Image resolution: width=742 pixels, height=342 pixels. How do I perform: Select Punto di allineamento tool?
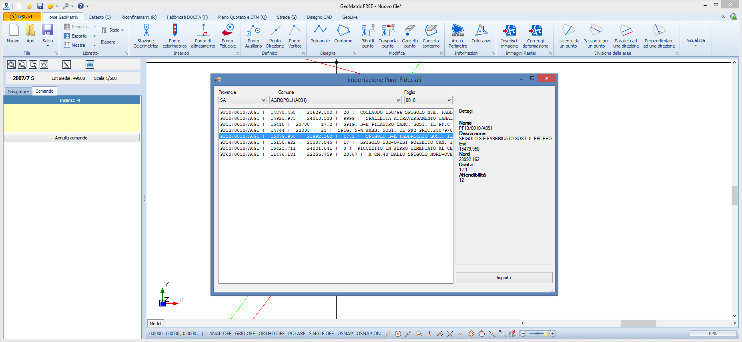coord(203,36)
